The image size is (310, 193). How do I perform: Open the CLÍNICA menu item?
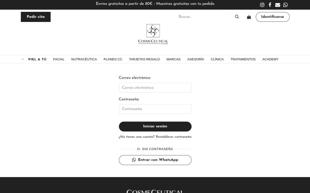(217, 59)
